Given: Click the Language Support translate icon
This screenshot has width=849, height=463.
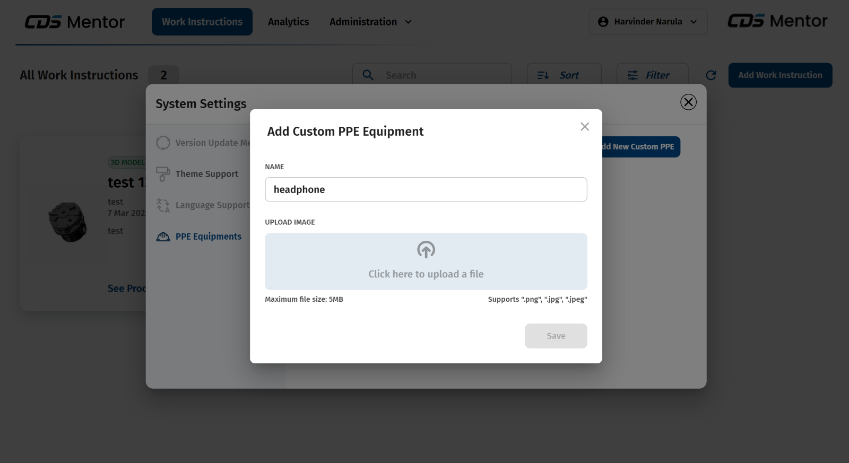Looking at the screenshot, I should click(x=163, y=205).
